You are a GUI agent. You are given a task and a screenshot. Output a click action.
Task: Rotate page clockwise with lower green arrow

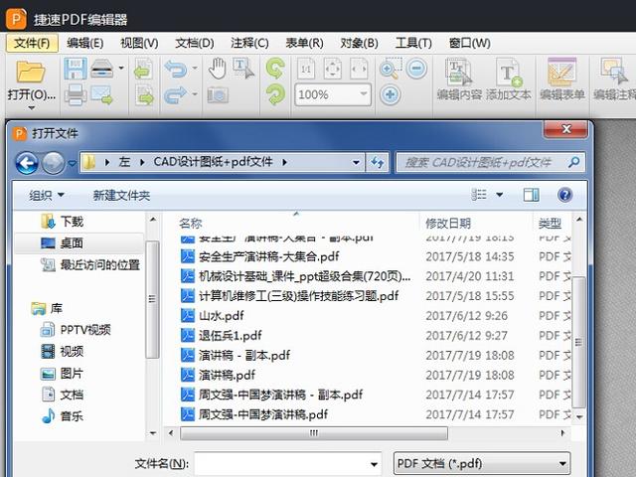[275, 94]
